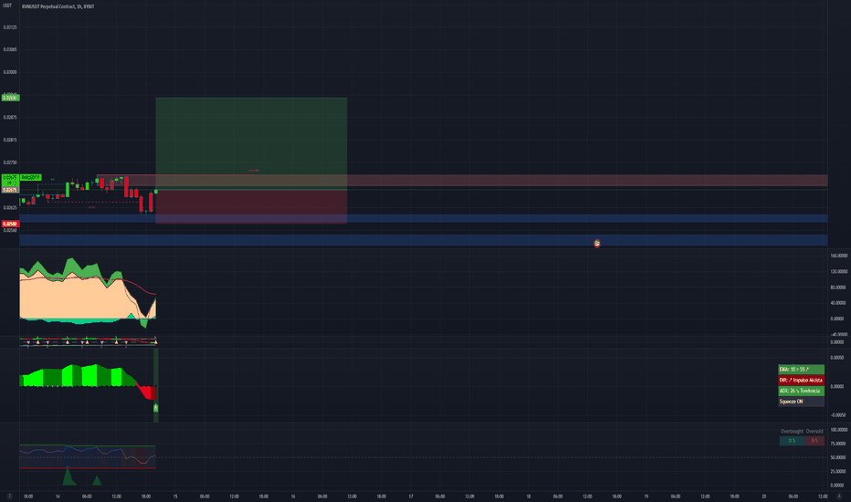Screen dimensions: 851x502
Task: Click the 0.03125 price axis label
Action: pos(10,27)
